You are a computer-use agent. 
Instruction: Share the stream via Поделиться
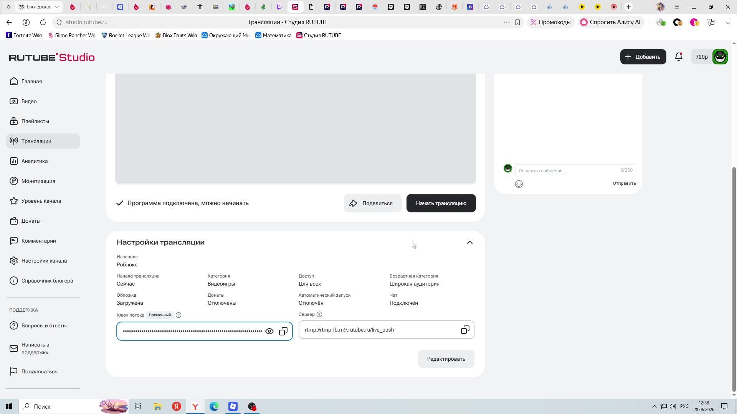(x=372, y=203)
